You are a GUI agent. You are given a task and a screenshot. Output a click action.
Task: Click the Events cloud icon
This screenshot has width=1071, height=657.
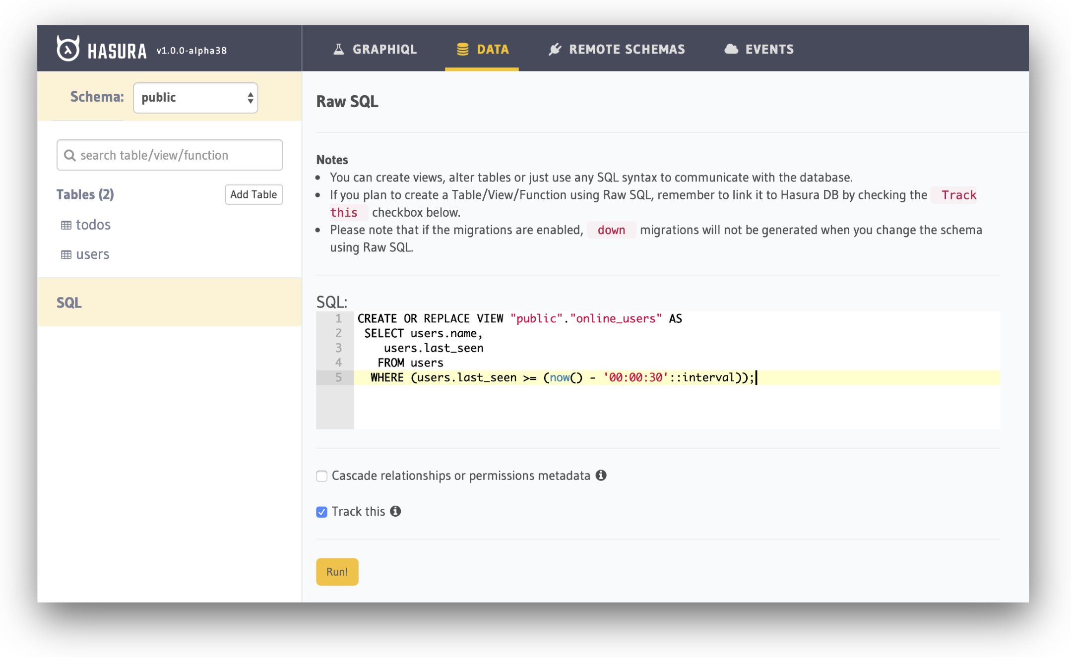(x=731, y=49)
